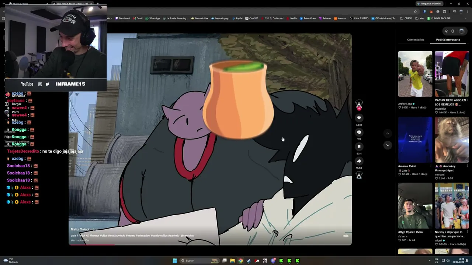
Task: Show hidden system tray icons
Action: pyautogui.click(x=430, y=261)
